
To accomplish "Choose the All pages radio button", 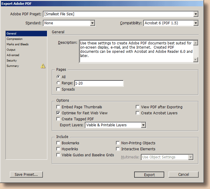I will [58, 77].
